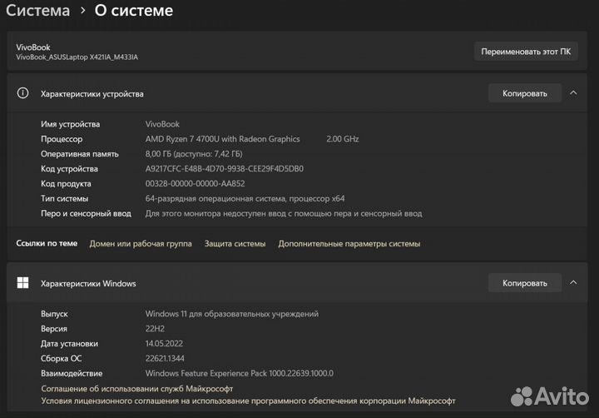Click the Avito logo watermark
The width and height of the screenshot is (599, 418).
tap(547, 396)
